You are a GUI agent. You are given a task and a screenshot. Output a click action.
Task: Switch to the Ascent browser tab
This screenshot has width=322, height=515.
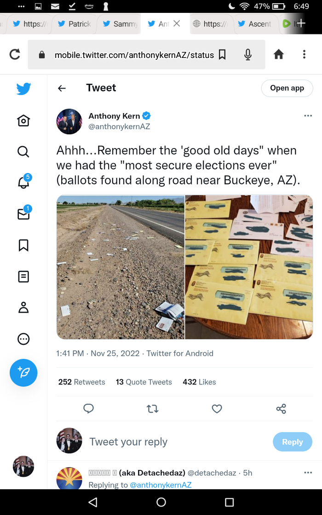click(254, 24)
